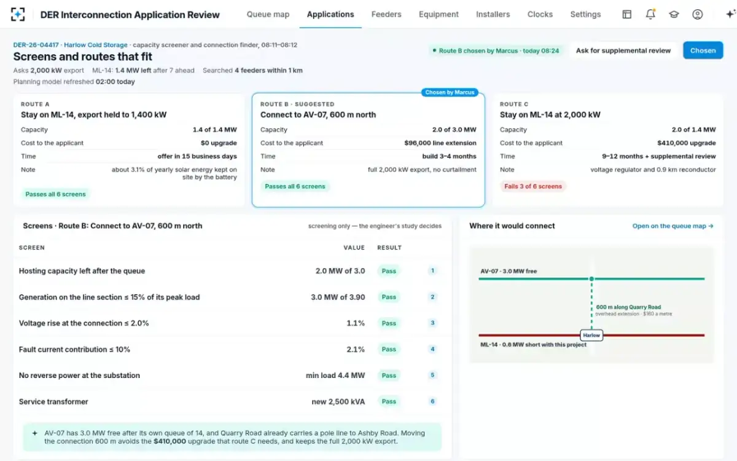The height and width of the screenshot is (461, 737).
Task: Open footnote 2 for line section generation
Action: (432, 297)
